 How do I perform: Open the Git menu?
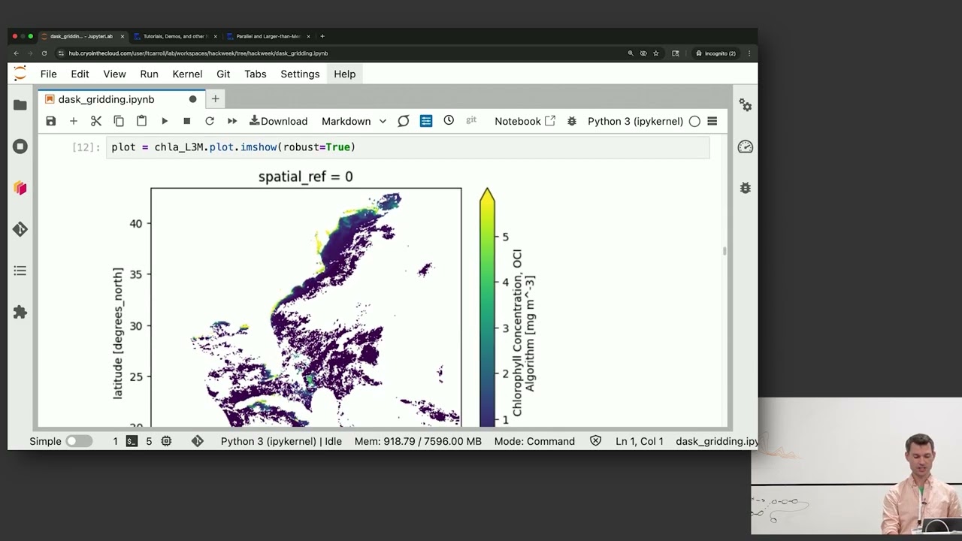(x=223, y=74)
